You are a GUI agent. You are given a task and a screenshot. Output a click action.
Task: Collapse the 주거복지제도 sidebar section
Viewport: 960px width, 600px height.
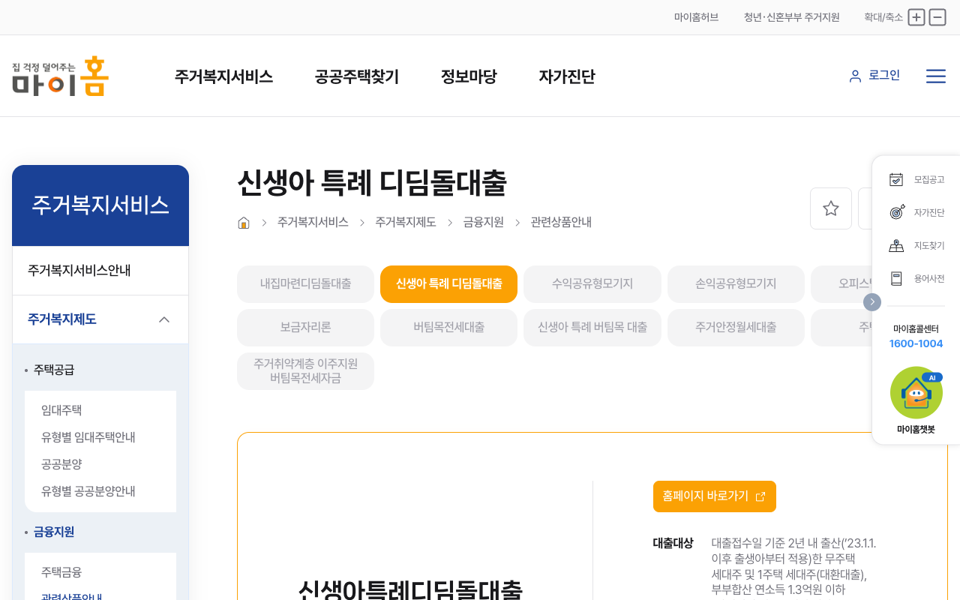(164, 319)
